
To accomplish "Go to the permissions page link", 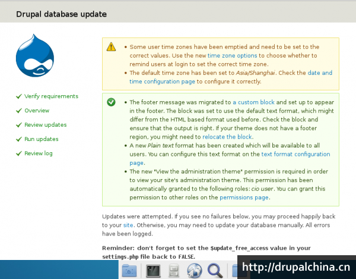I will (244, 198).
